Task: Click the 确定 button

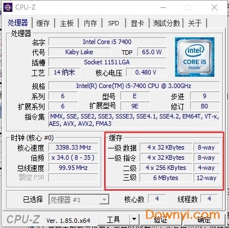Action: click(x=204, y=220)
